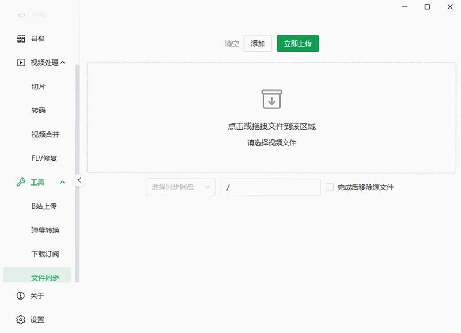
Task: Navigate to B站上传
Action: (44, 206)
